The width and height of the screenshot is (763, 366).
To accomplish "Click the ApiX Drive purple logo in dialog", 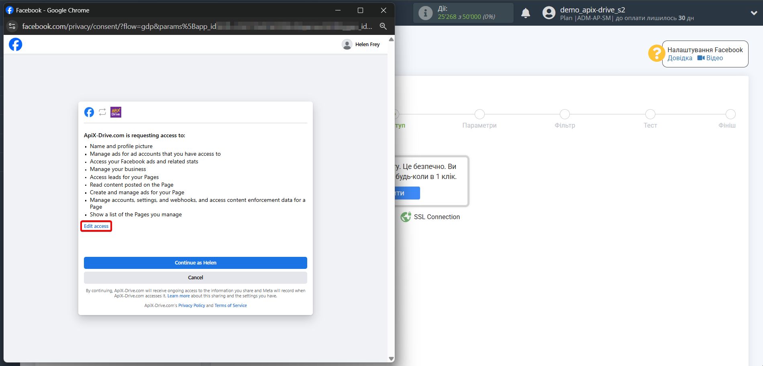I will tap(116, 112).
